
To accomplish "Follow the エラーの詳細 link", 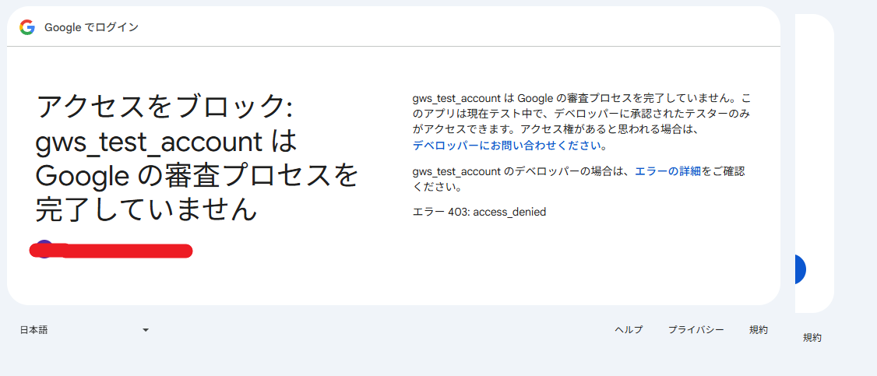I will click(667, 171).
